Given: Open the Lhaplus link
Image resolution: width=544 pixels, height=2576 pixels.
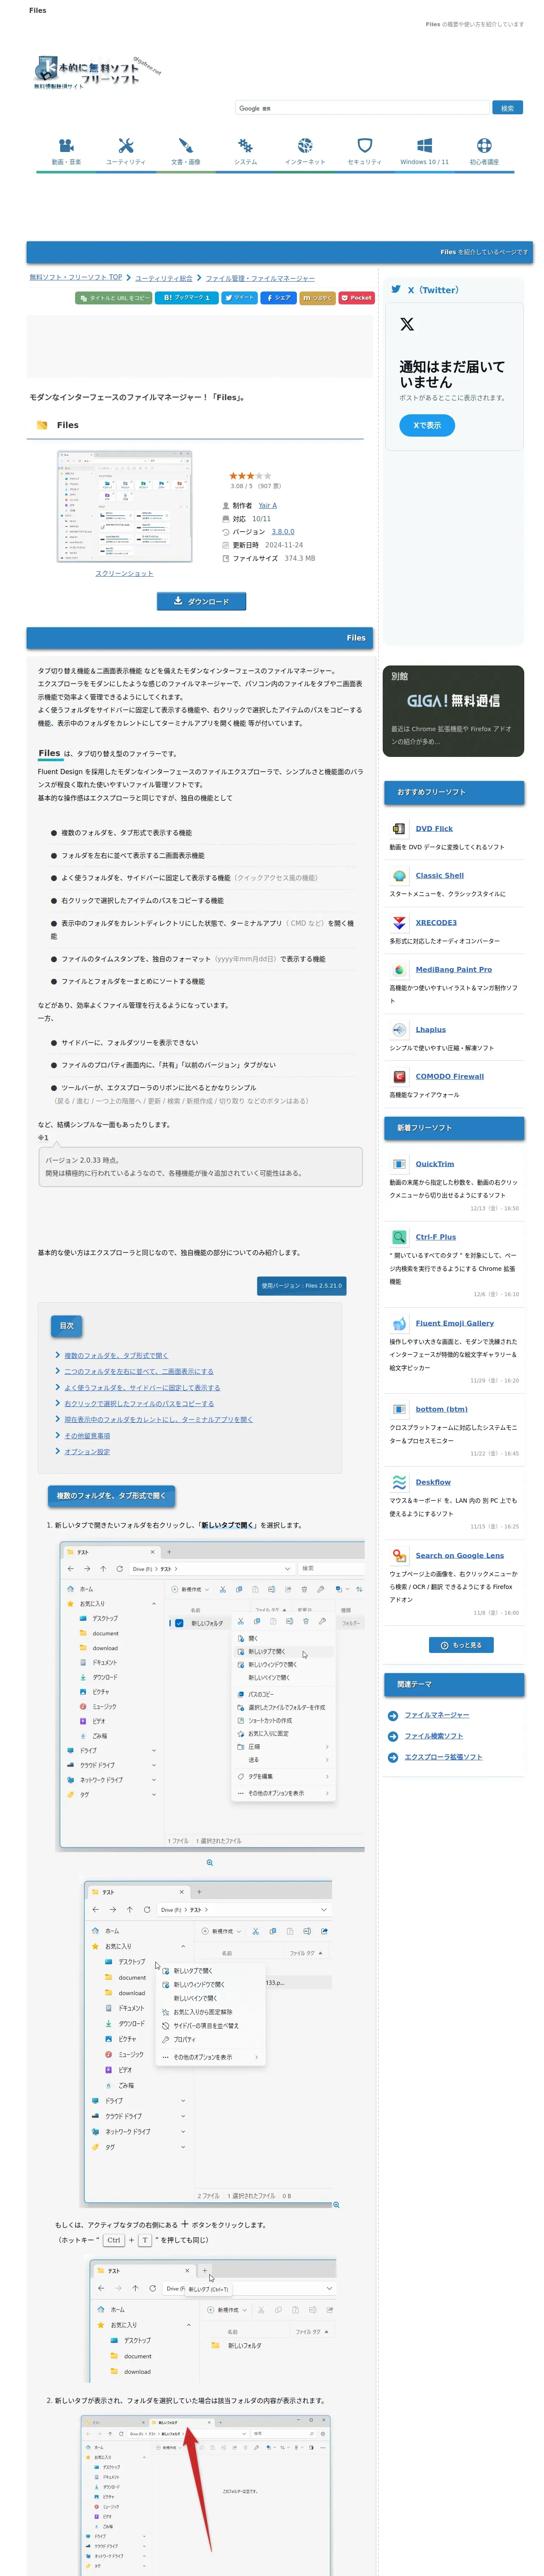Looking at the screenshot, I should 431,1029.
